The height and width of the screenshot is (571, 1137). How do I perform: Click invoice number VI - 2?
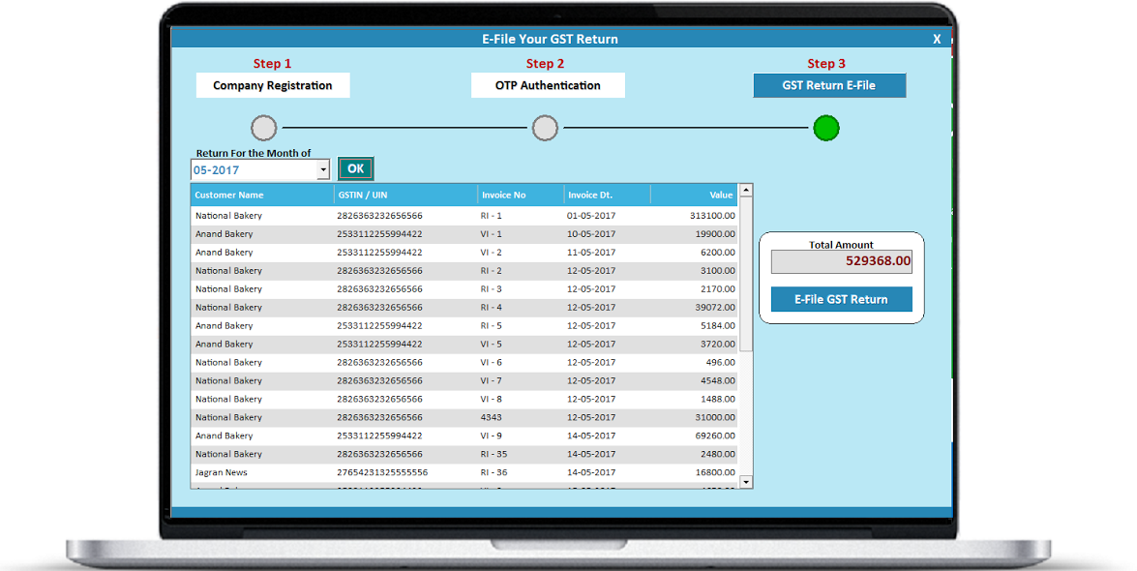point(491,253)
